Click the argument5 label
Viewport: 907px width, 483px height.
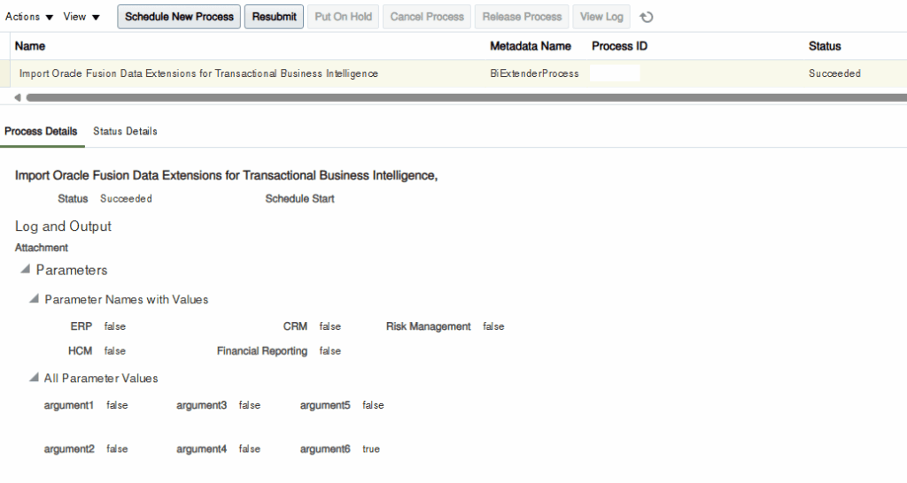tap(325, 405)
